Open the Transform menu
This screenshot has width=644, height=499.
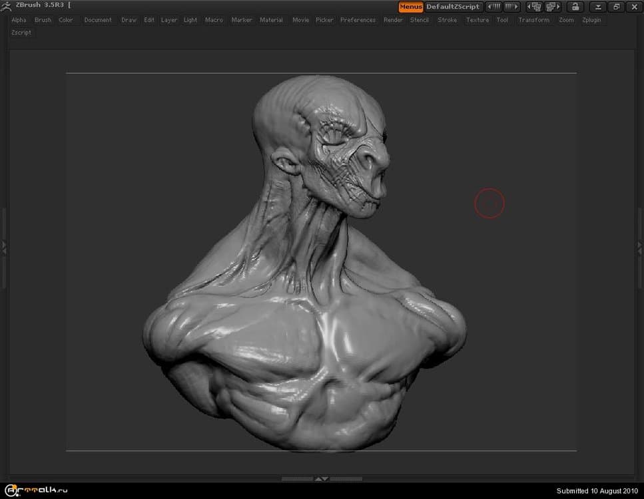coord(533,20)
